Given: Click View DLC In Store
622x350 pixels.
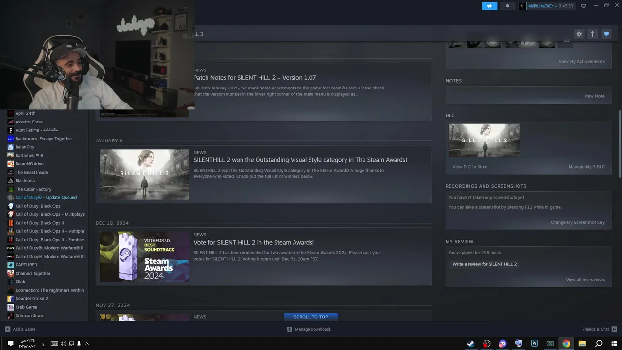Looking at the screenshot, I should pos(470,167).
